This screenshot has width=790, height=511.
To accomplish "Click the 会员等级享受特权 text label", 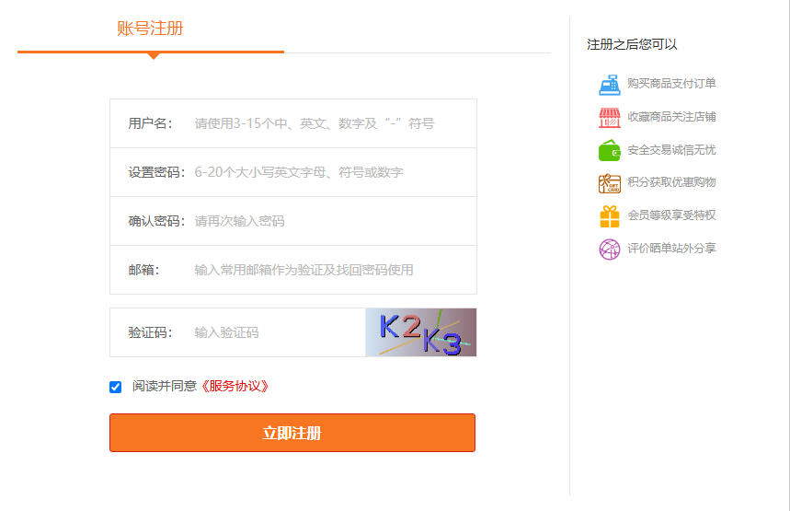I will (671, 215).
